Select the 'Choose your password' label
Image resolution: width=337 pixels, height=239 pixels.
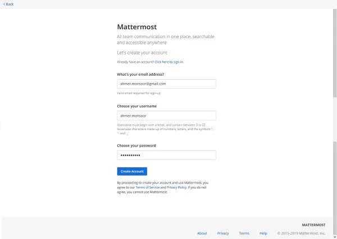click(x=136, y=146)
